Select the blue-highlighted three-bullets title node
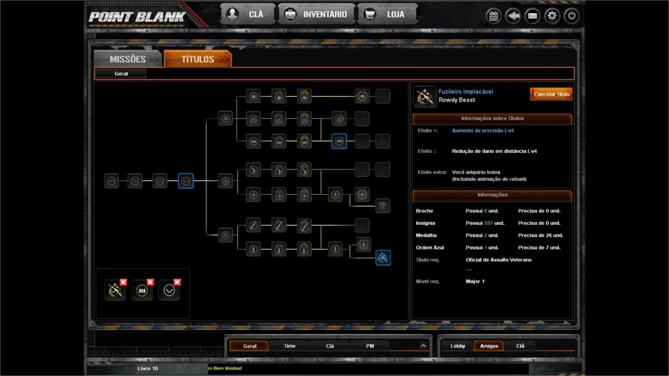This screenshot has height=376, width=669. click(339, 141)
